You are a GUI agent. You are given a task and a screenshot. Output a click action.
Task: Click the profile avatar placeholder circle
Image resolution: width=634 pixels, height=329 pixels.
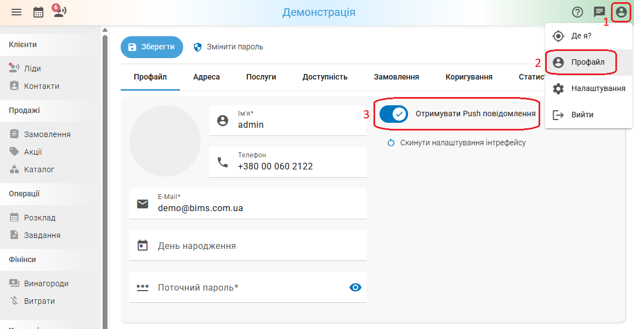(165, 141)
